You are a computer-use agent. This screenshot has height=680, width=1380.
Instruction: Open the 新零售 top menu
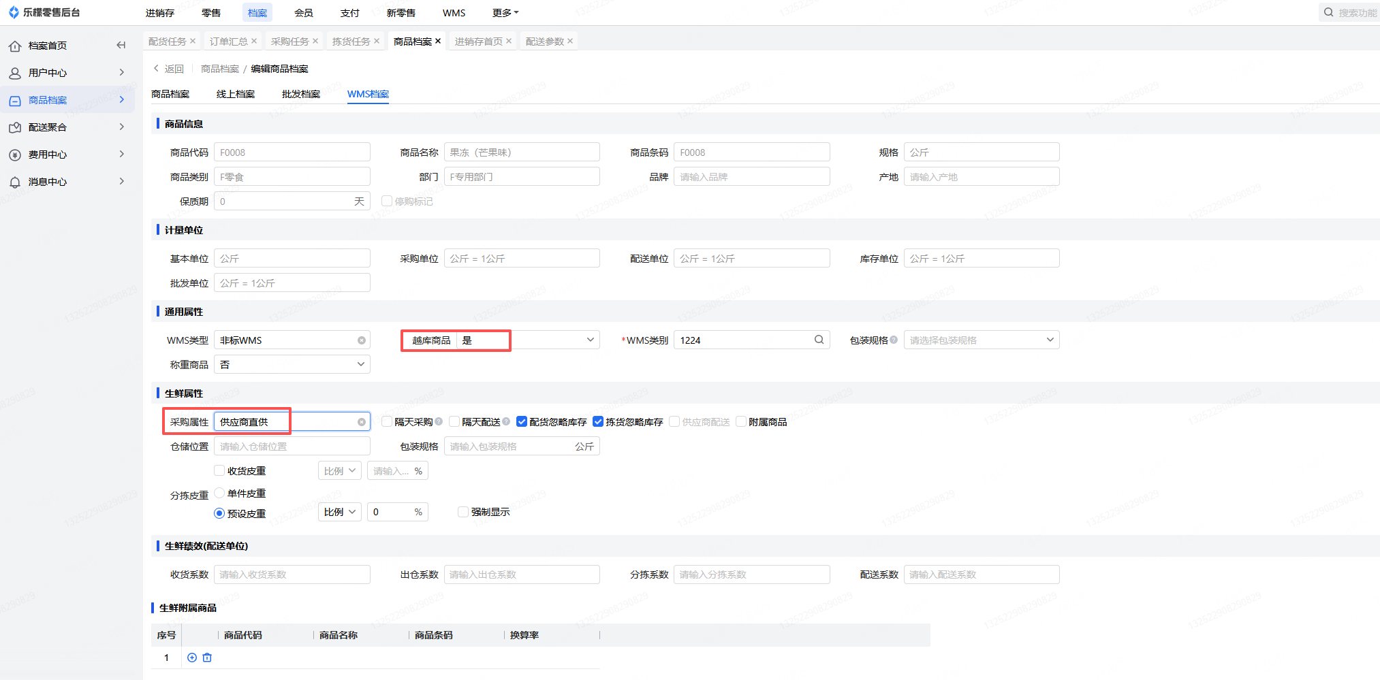click(x=401, y=12)
